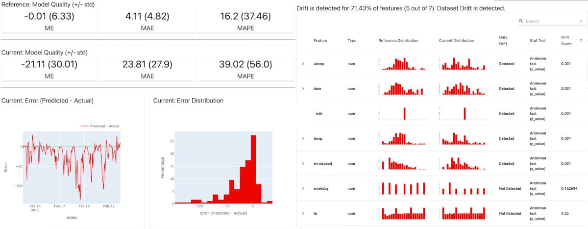
Task: Click the Error Distribution histogram
Action: (223, 167)
